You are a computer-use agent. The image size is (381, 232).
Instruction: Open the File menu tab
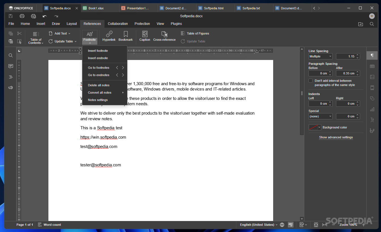[x=11, y=24]
